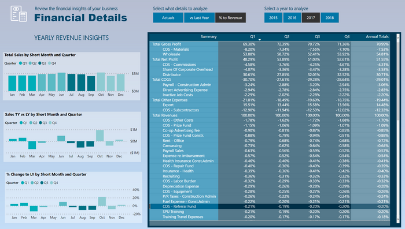405x229 pixels.
Task: Select the COS - Commissions row
Action: 270,65
